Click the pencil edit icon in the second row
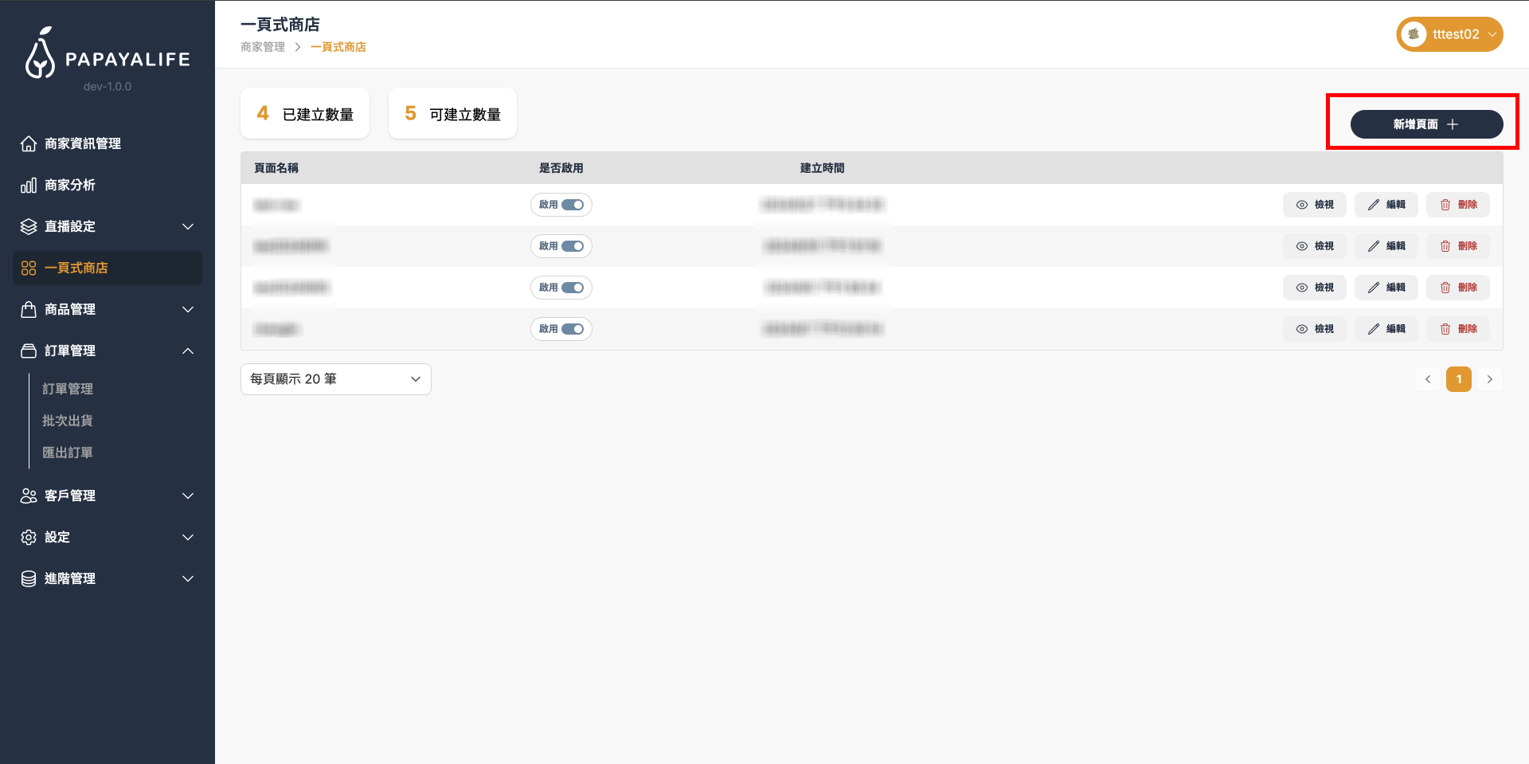This screenshot has height=764, width=1529. pyautogui.click(x=1373, y=246)
